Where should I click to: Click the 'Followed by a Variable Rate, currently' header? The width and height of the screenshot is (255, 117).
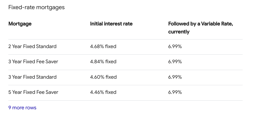point(201,28)
